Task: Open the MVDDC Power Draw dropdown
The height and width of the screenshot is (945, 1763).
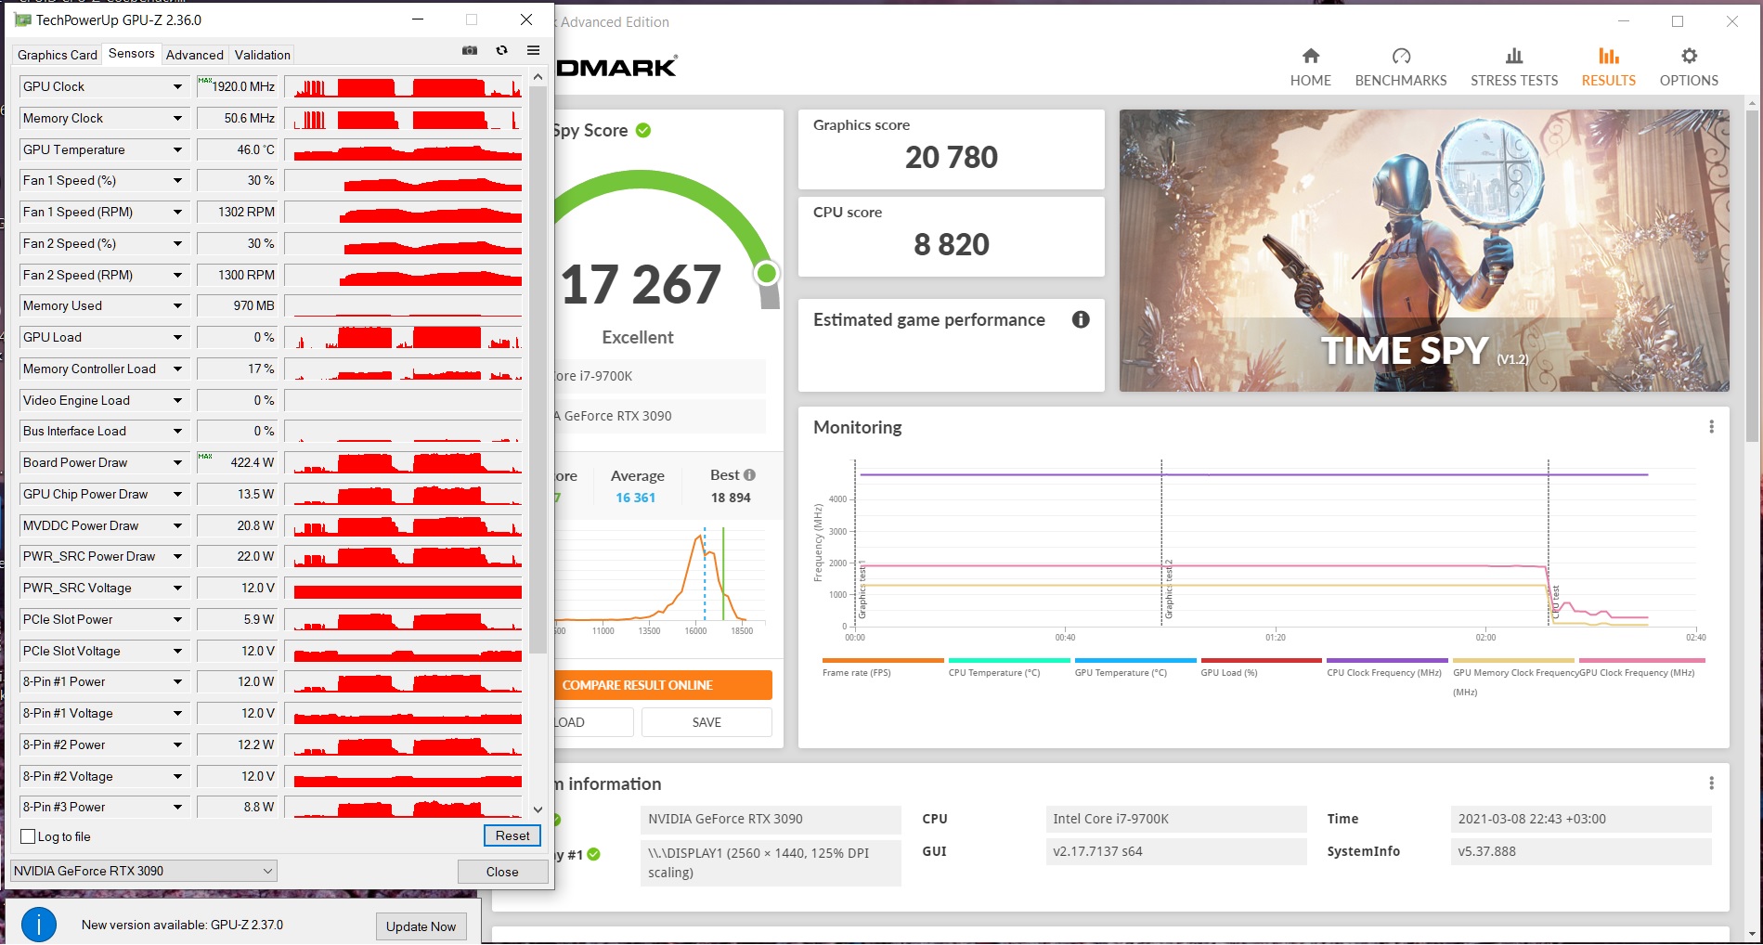Action: point(177,526)
